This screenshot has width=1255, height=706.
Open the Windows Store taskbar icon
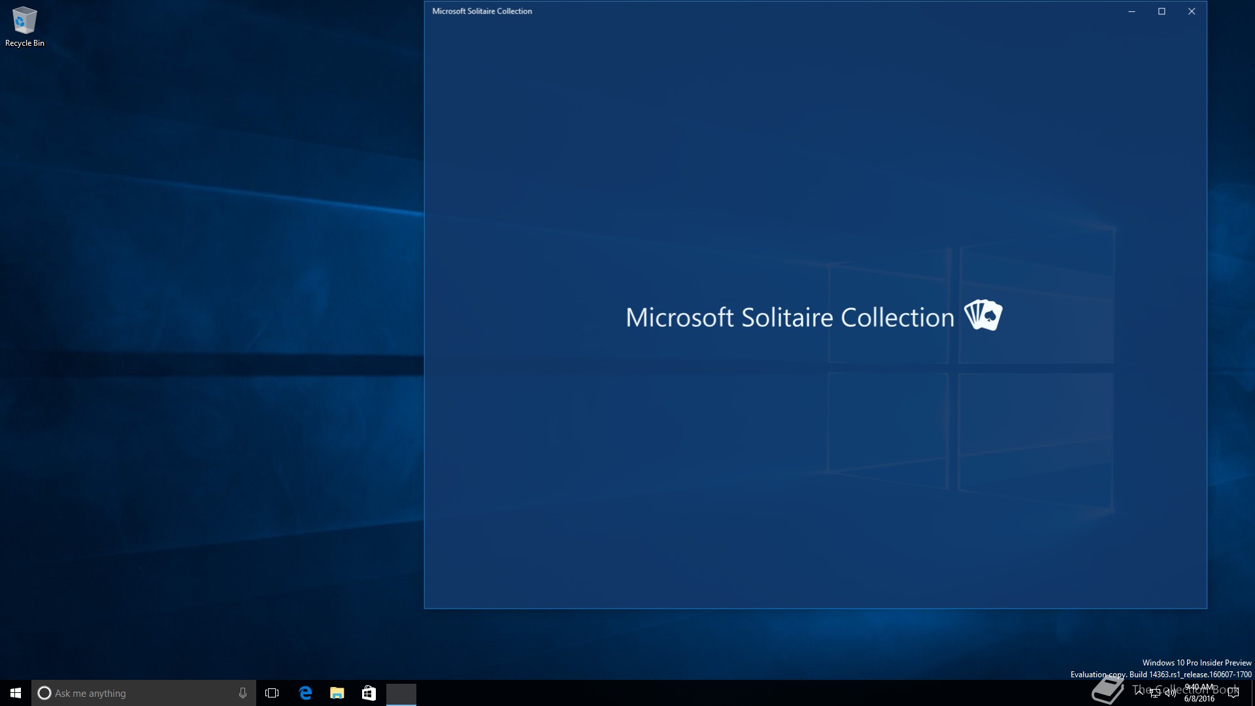tap(369, 693)
